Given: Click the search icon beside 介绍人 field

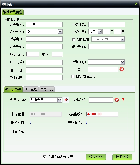Looking at the screenshot, I should click(122, 69).
